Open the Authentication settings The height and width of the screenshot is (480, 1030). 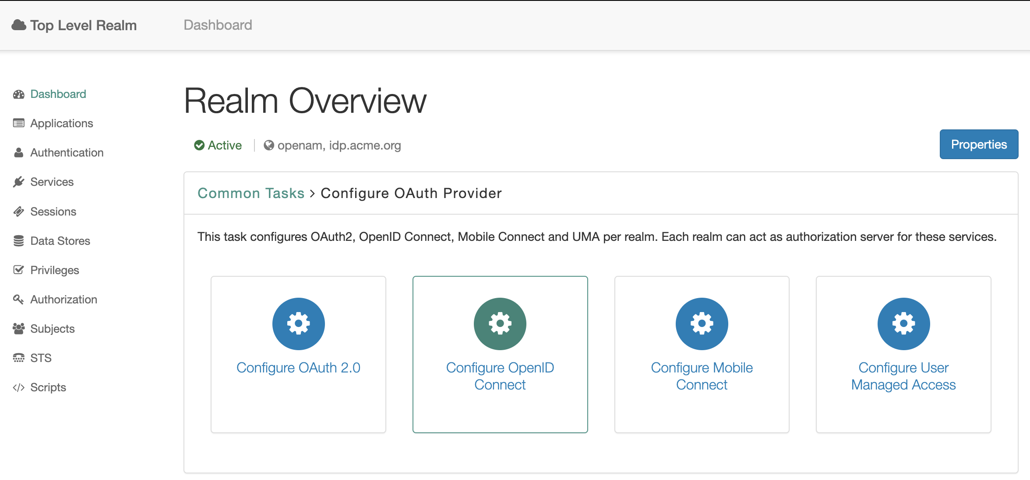click(x=67, y=152)
